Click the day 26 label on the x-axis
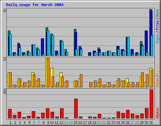The image size is (161, 126). tap(127, 123)
